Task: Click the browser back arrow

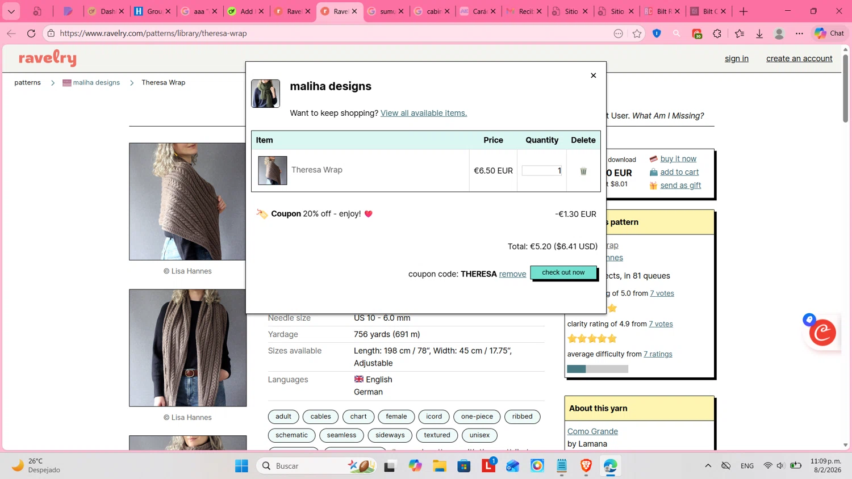Action: pyautogui.click(x=11, y=33)
